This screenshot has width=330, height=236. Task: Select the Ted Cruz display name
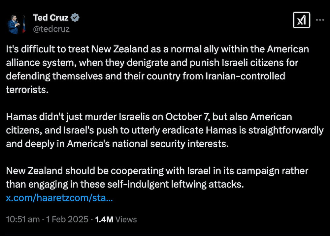pos(51,17)
